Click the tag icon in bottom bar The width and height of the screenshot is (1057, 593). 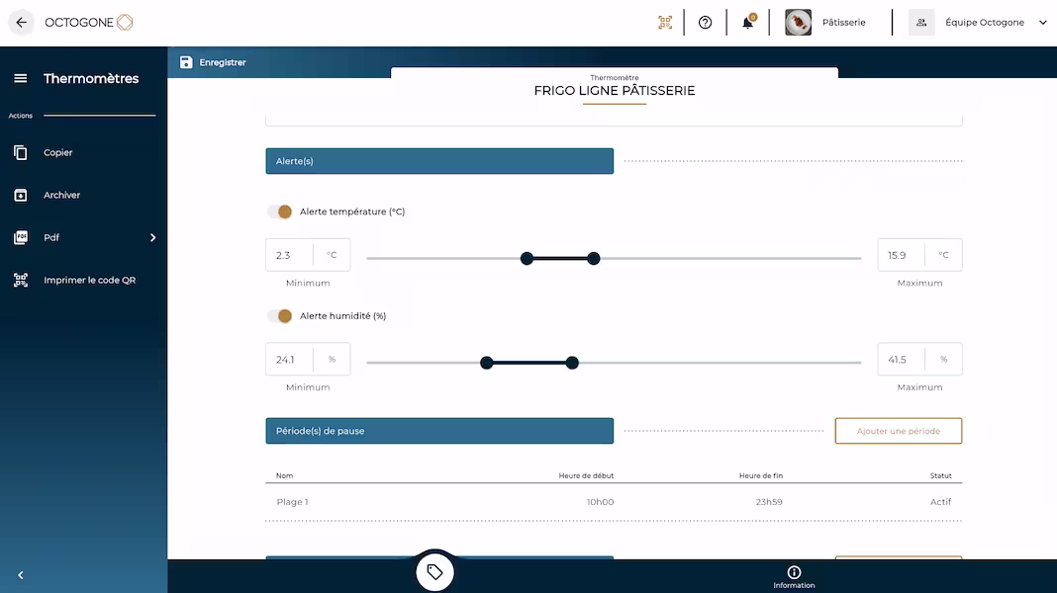pyautogui.click(x=434, y=571)
